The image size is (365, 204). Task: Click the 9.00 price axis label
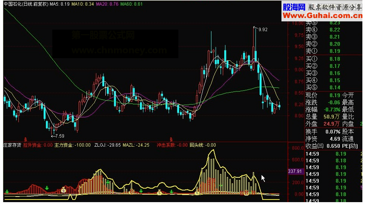(x=299, y=70)
